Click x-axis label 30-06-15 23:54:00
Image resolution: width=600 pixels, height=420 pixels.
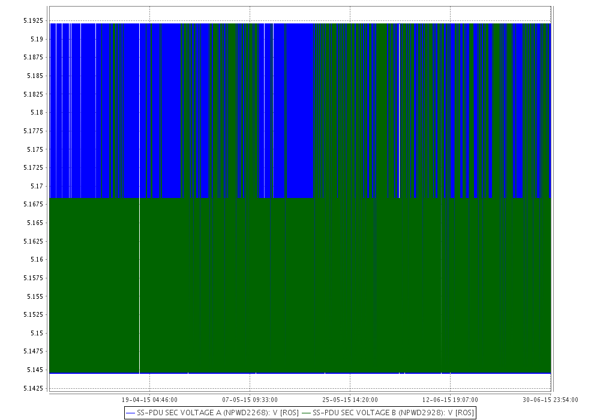click(x=550, y=400)
